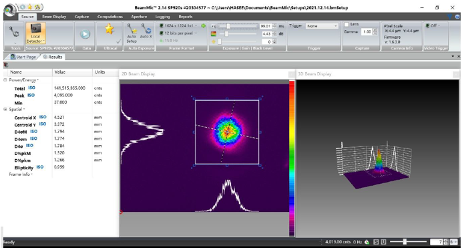Increase Gamma with up stepper arrow
This screenshot has width=462, height=248.
point(375,30)
